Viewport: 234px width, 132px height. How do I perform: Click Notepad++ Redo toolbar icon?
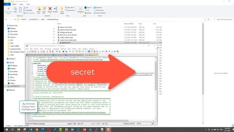59,51
